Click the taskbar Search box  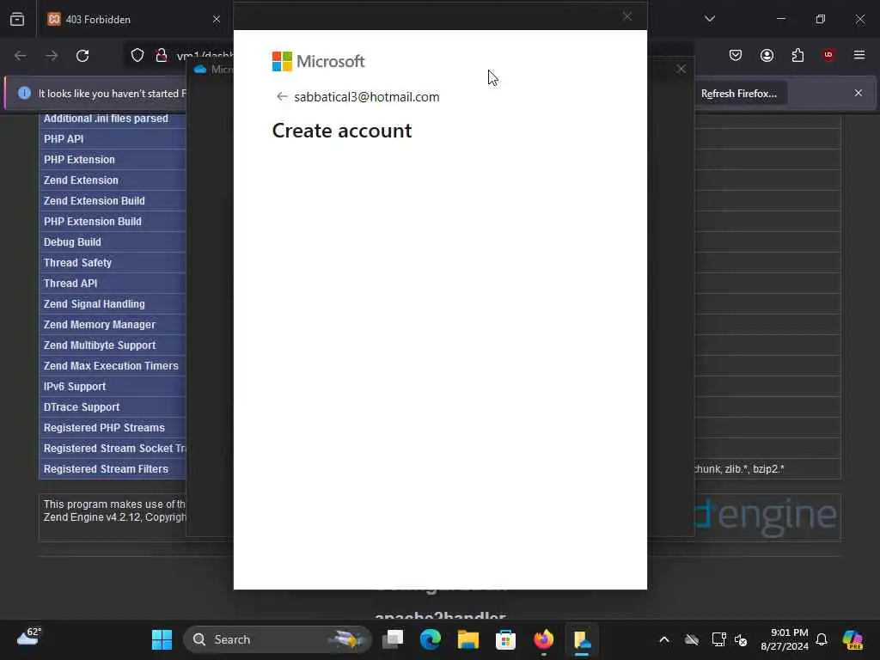tap(278, 639)
